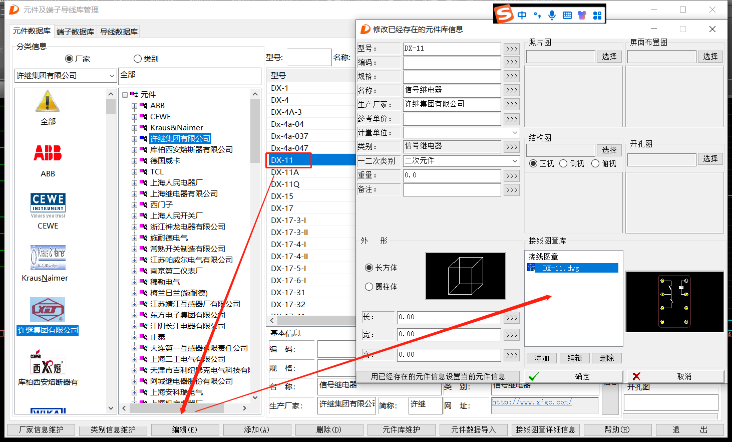Screen dimensions: 732x442
Task: Switch to 导线数据库 tab
Action: 119,32
